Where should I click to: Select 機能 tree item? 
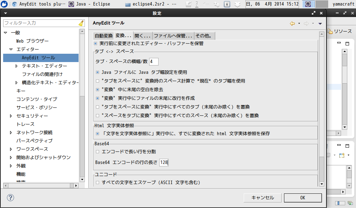pyautogui.click(x=21, y=174)
